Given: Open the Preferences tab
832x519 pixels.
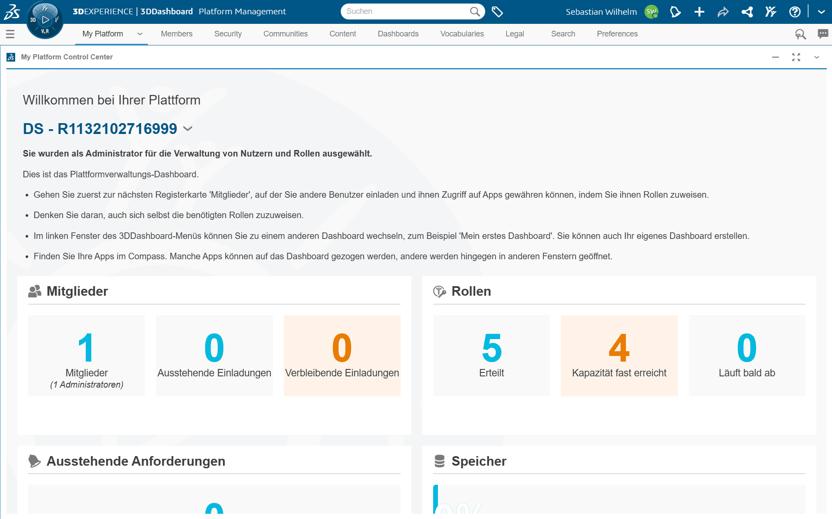Looking at the screenshot, I should point(617,34).
